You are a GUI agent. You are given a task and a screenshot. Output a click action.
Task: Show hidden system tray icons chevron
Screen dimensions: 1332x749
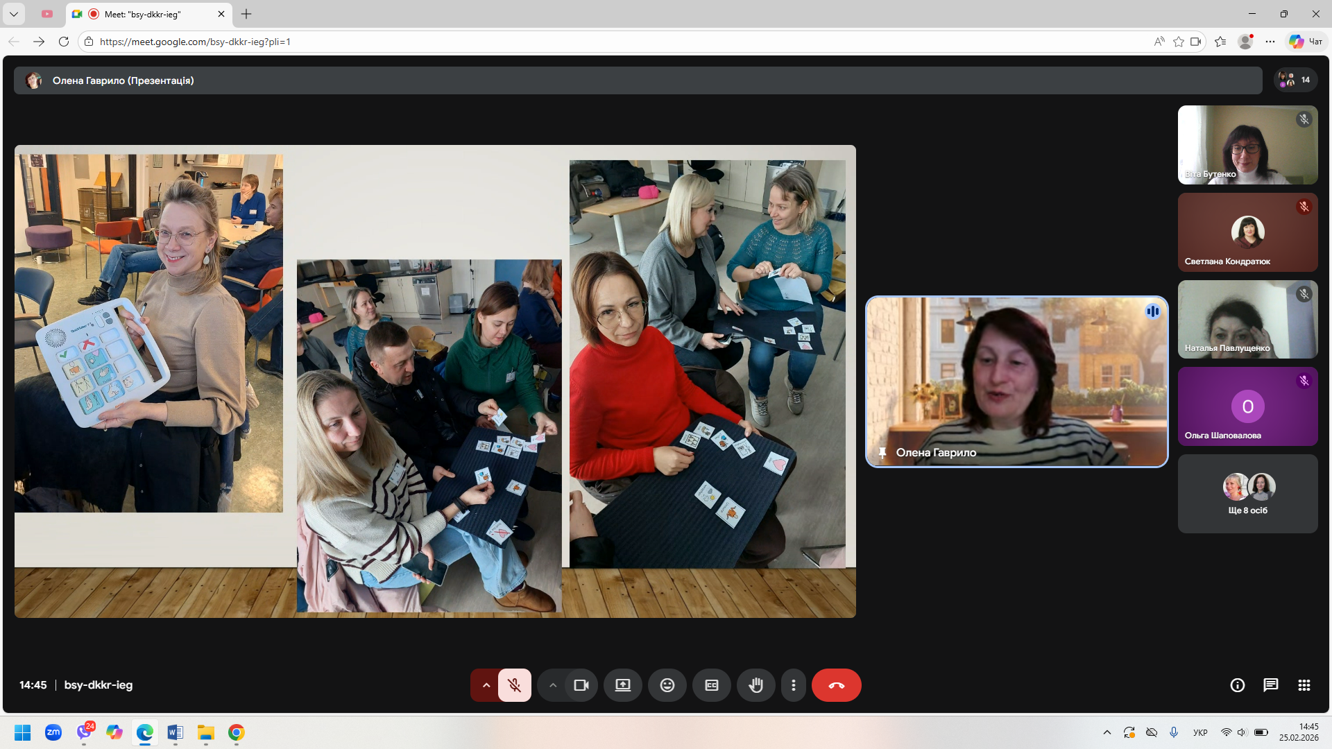1107,732
